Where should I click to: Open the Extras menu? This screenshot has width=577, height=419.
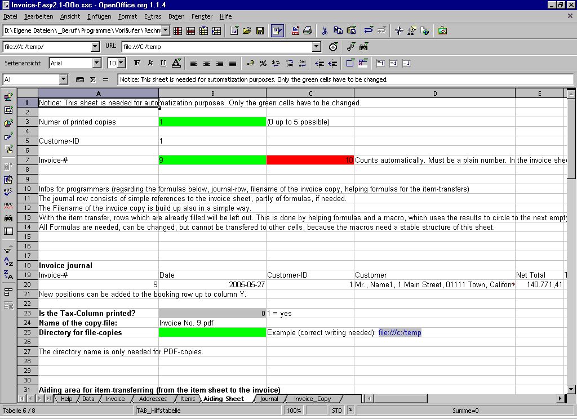coord(152,17)
